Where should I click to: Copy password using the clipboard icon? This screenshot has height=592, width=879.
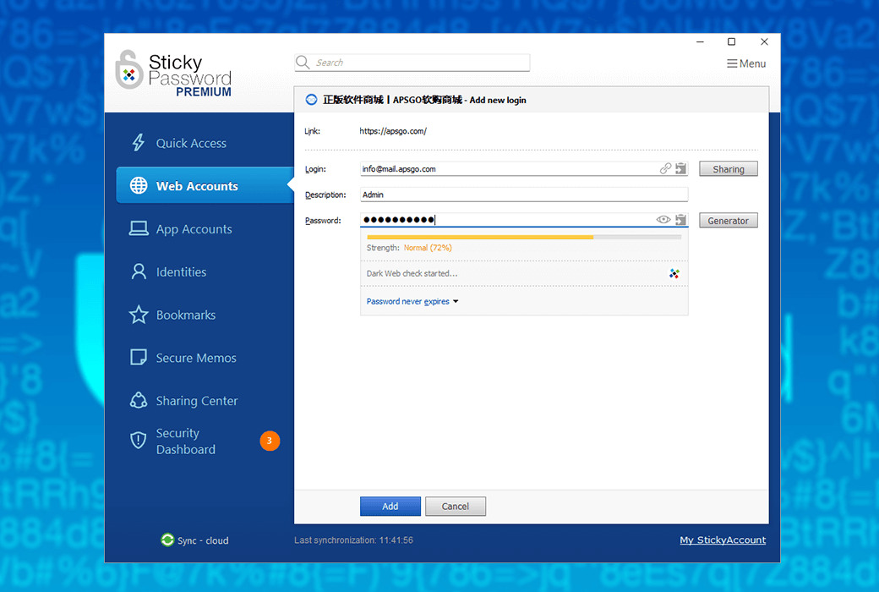pos(680,220)
